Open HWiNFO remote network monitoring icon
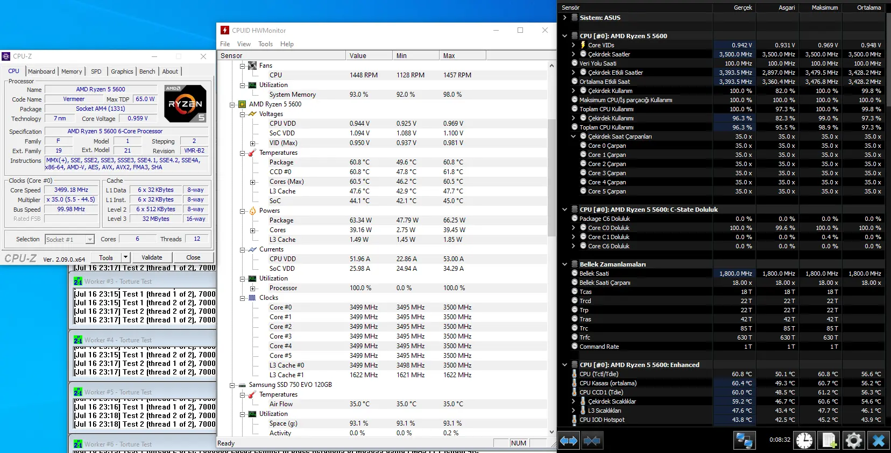 pyautogui.click(x=744, y=441)
